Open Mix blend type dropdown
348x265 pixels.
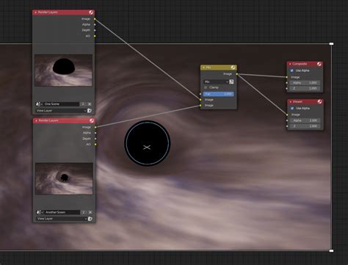(x=216, y=81)
